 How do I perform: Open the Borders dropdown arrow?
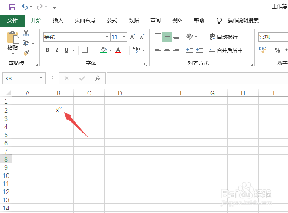(x=92, y=50)
